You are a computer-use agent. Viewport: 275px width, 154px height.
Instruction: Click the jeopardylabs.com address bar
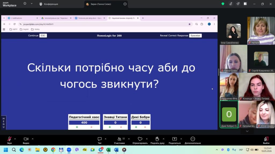pos(103,24)
